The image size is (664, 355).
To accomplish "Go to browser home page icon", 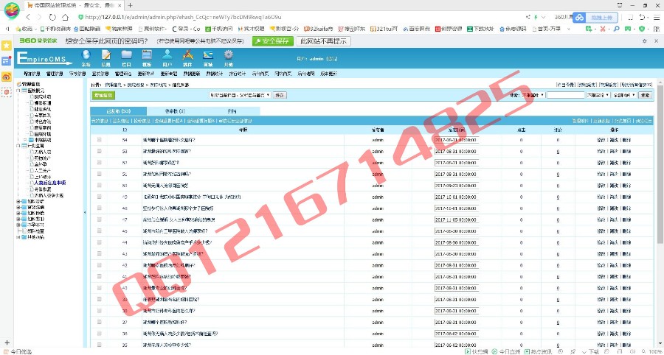I will pos(65,17).
